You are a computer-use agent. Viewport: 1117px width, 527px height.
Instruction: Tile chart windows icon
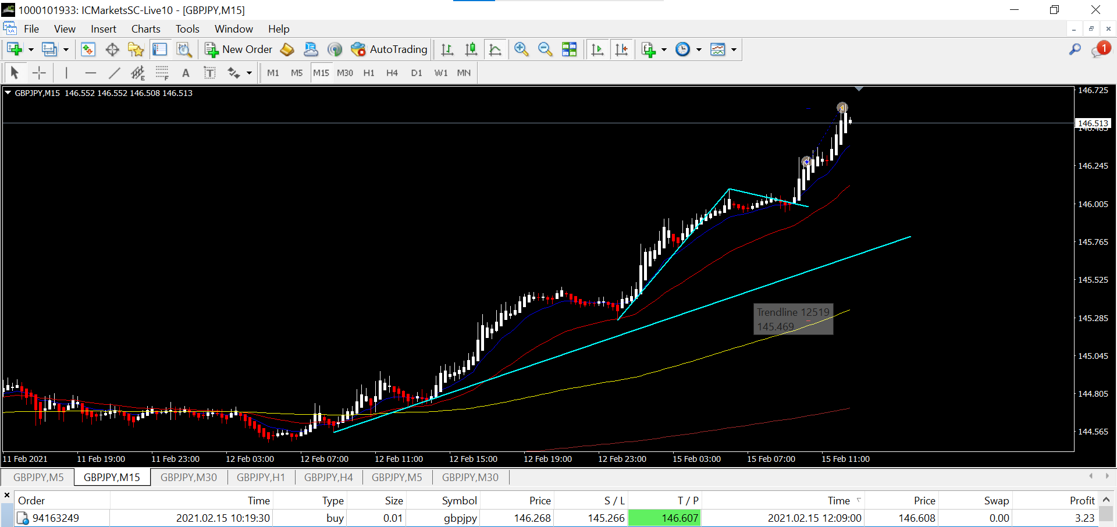pyautogui.click(x=569, y=49)
